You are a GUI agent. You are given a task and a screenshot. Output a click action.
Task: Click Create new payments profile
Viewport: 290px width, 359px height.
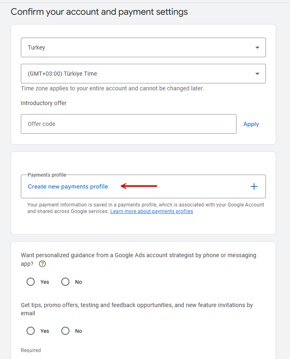coord(68,186)
